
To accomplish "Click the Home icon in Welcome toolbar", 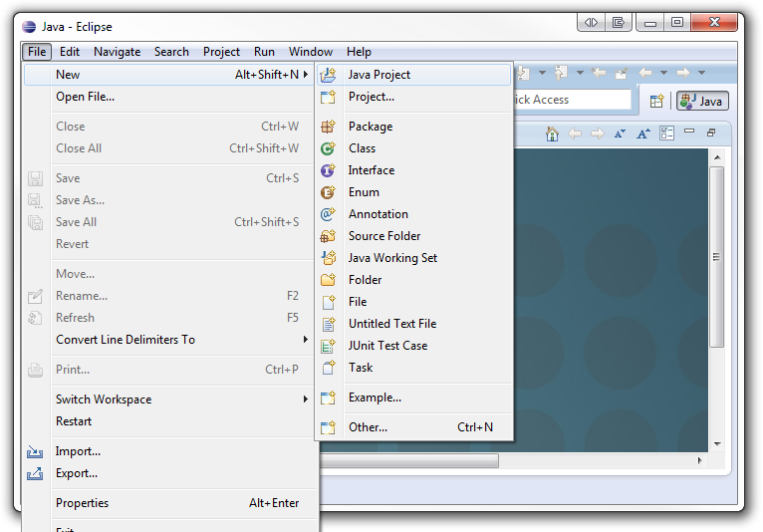I will [x=552, y=133].
